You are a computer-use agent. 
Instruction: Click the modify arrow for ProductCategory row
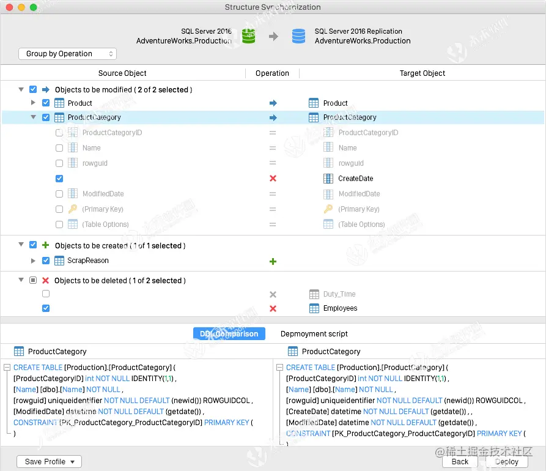click(273, 117)
